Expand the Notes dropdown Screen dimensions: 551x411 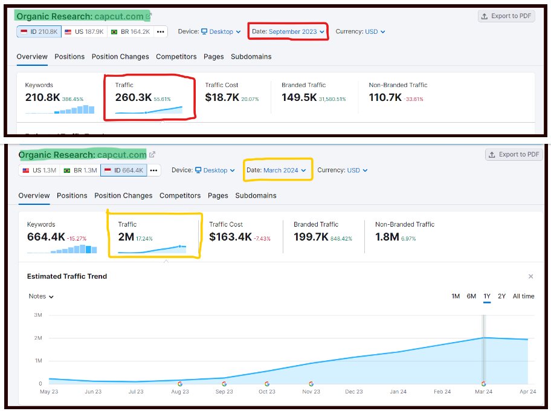40,296
